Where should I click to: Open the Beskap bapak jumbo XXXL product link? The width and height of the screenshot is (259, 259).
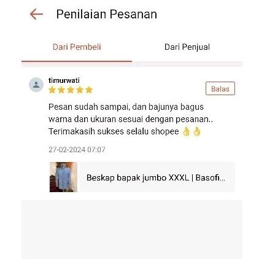[156, 177]
